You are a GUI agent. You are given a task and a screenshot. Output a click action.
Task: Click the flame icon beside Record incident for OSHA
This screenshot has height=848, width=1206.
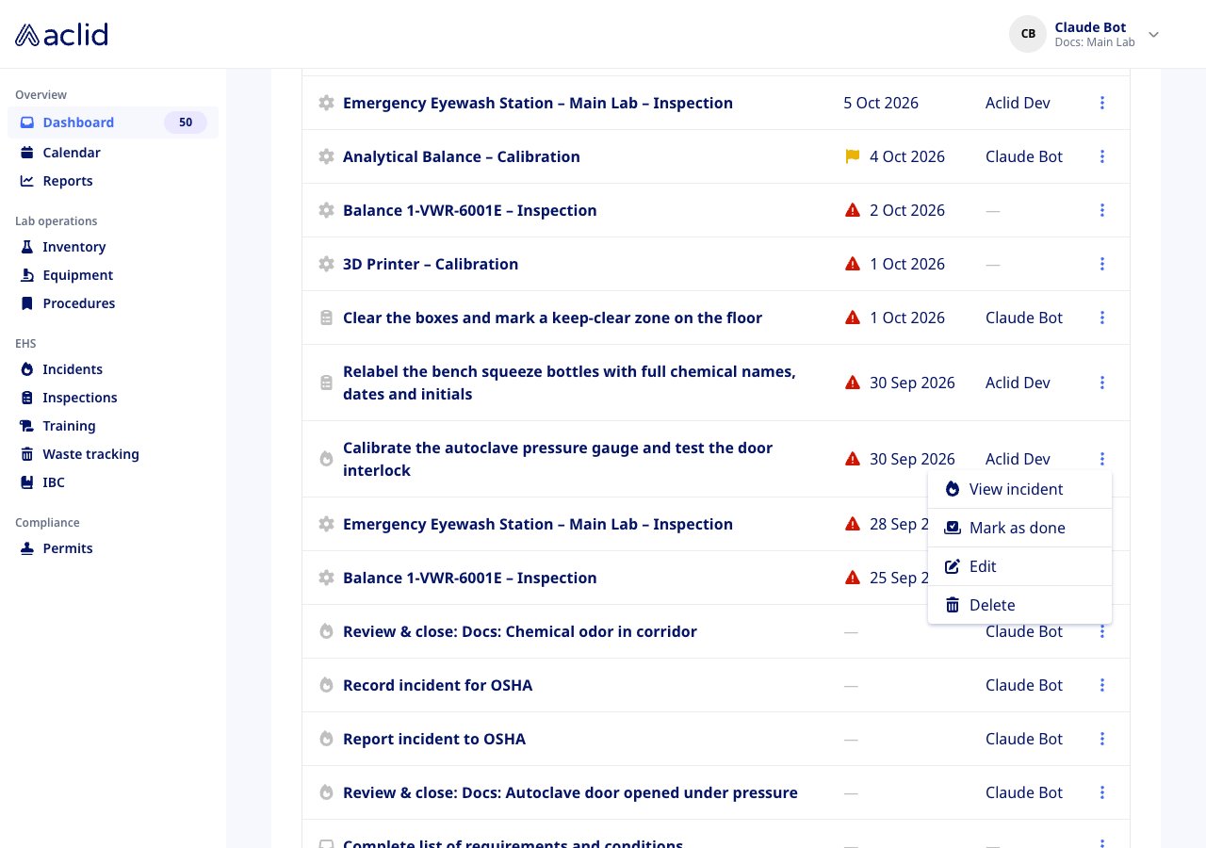[326, 685]
